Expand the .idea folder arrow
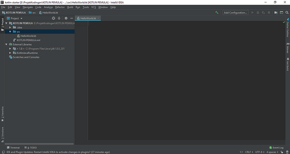The image size is (290, 154). (x=10, y=27)
